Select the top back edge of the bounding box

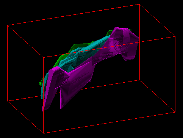point(74,15)
